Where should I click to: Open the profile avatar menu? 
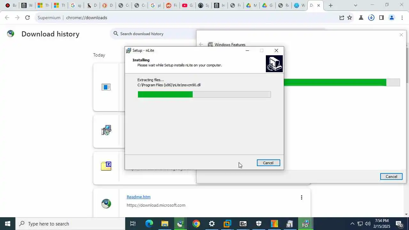391,18
